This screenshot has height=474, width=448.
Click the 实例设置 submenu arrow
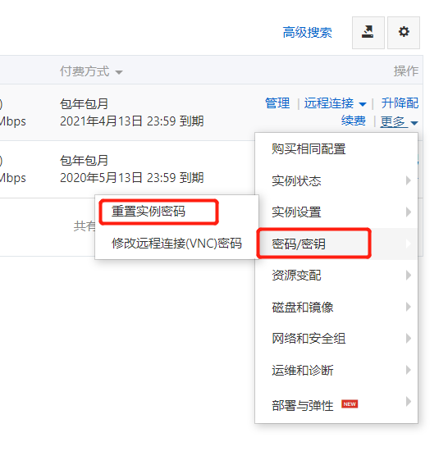tap(409, 212)
